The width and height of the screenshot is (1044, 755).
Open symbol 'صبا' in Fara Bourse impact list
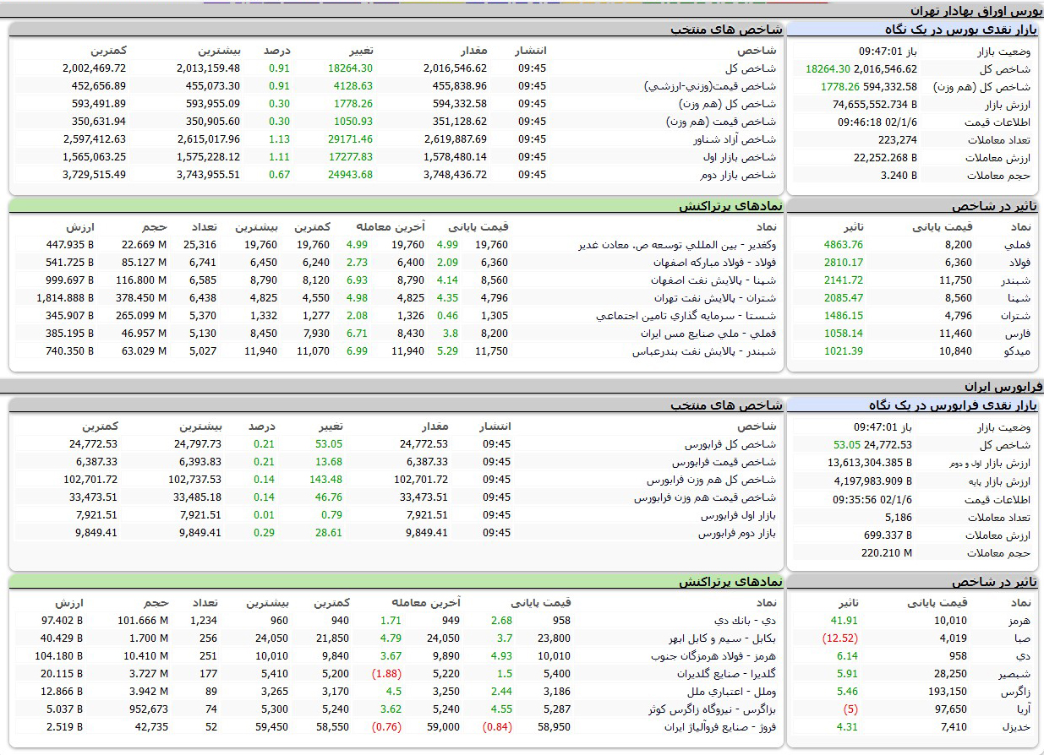click(x=1021, y=638)
